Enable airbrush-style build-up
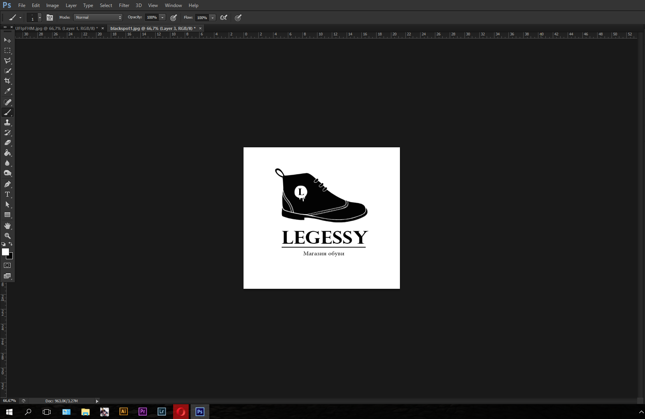The width and height of the screenshot is (645, 419). (x=224, y=17)
